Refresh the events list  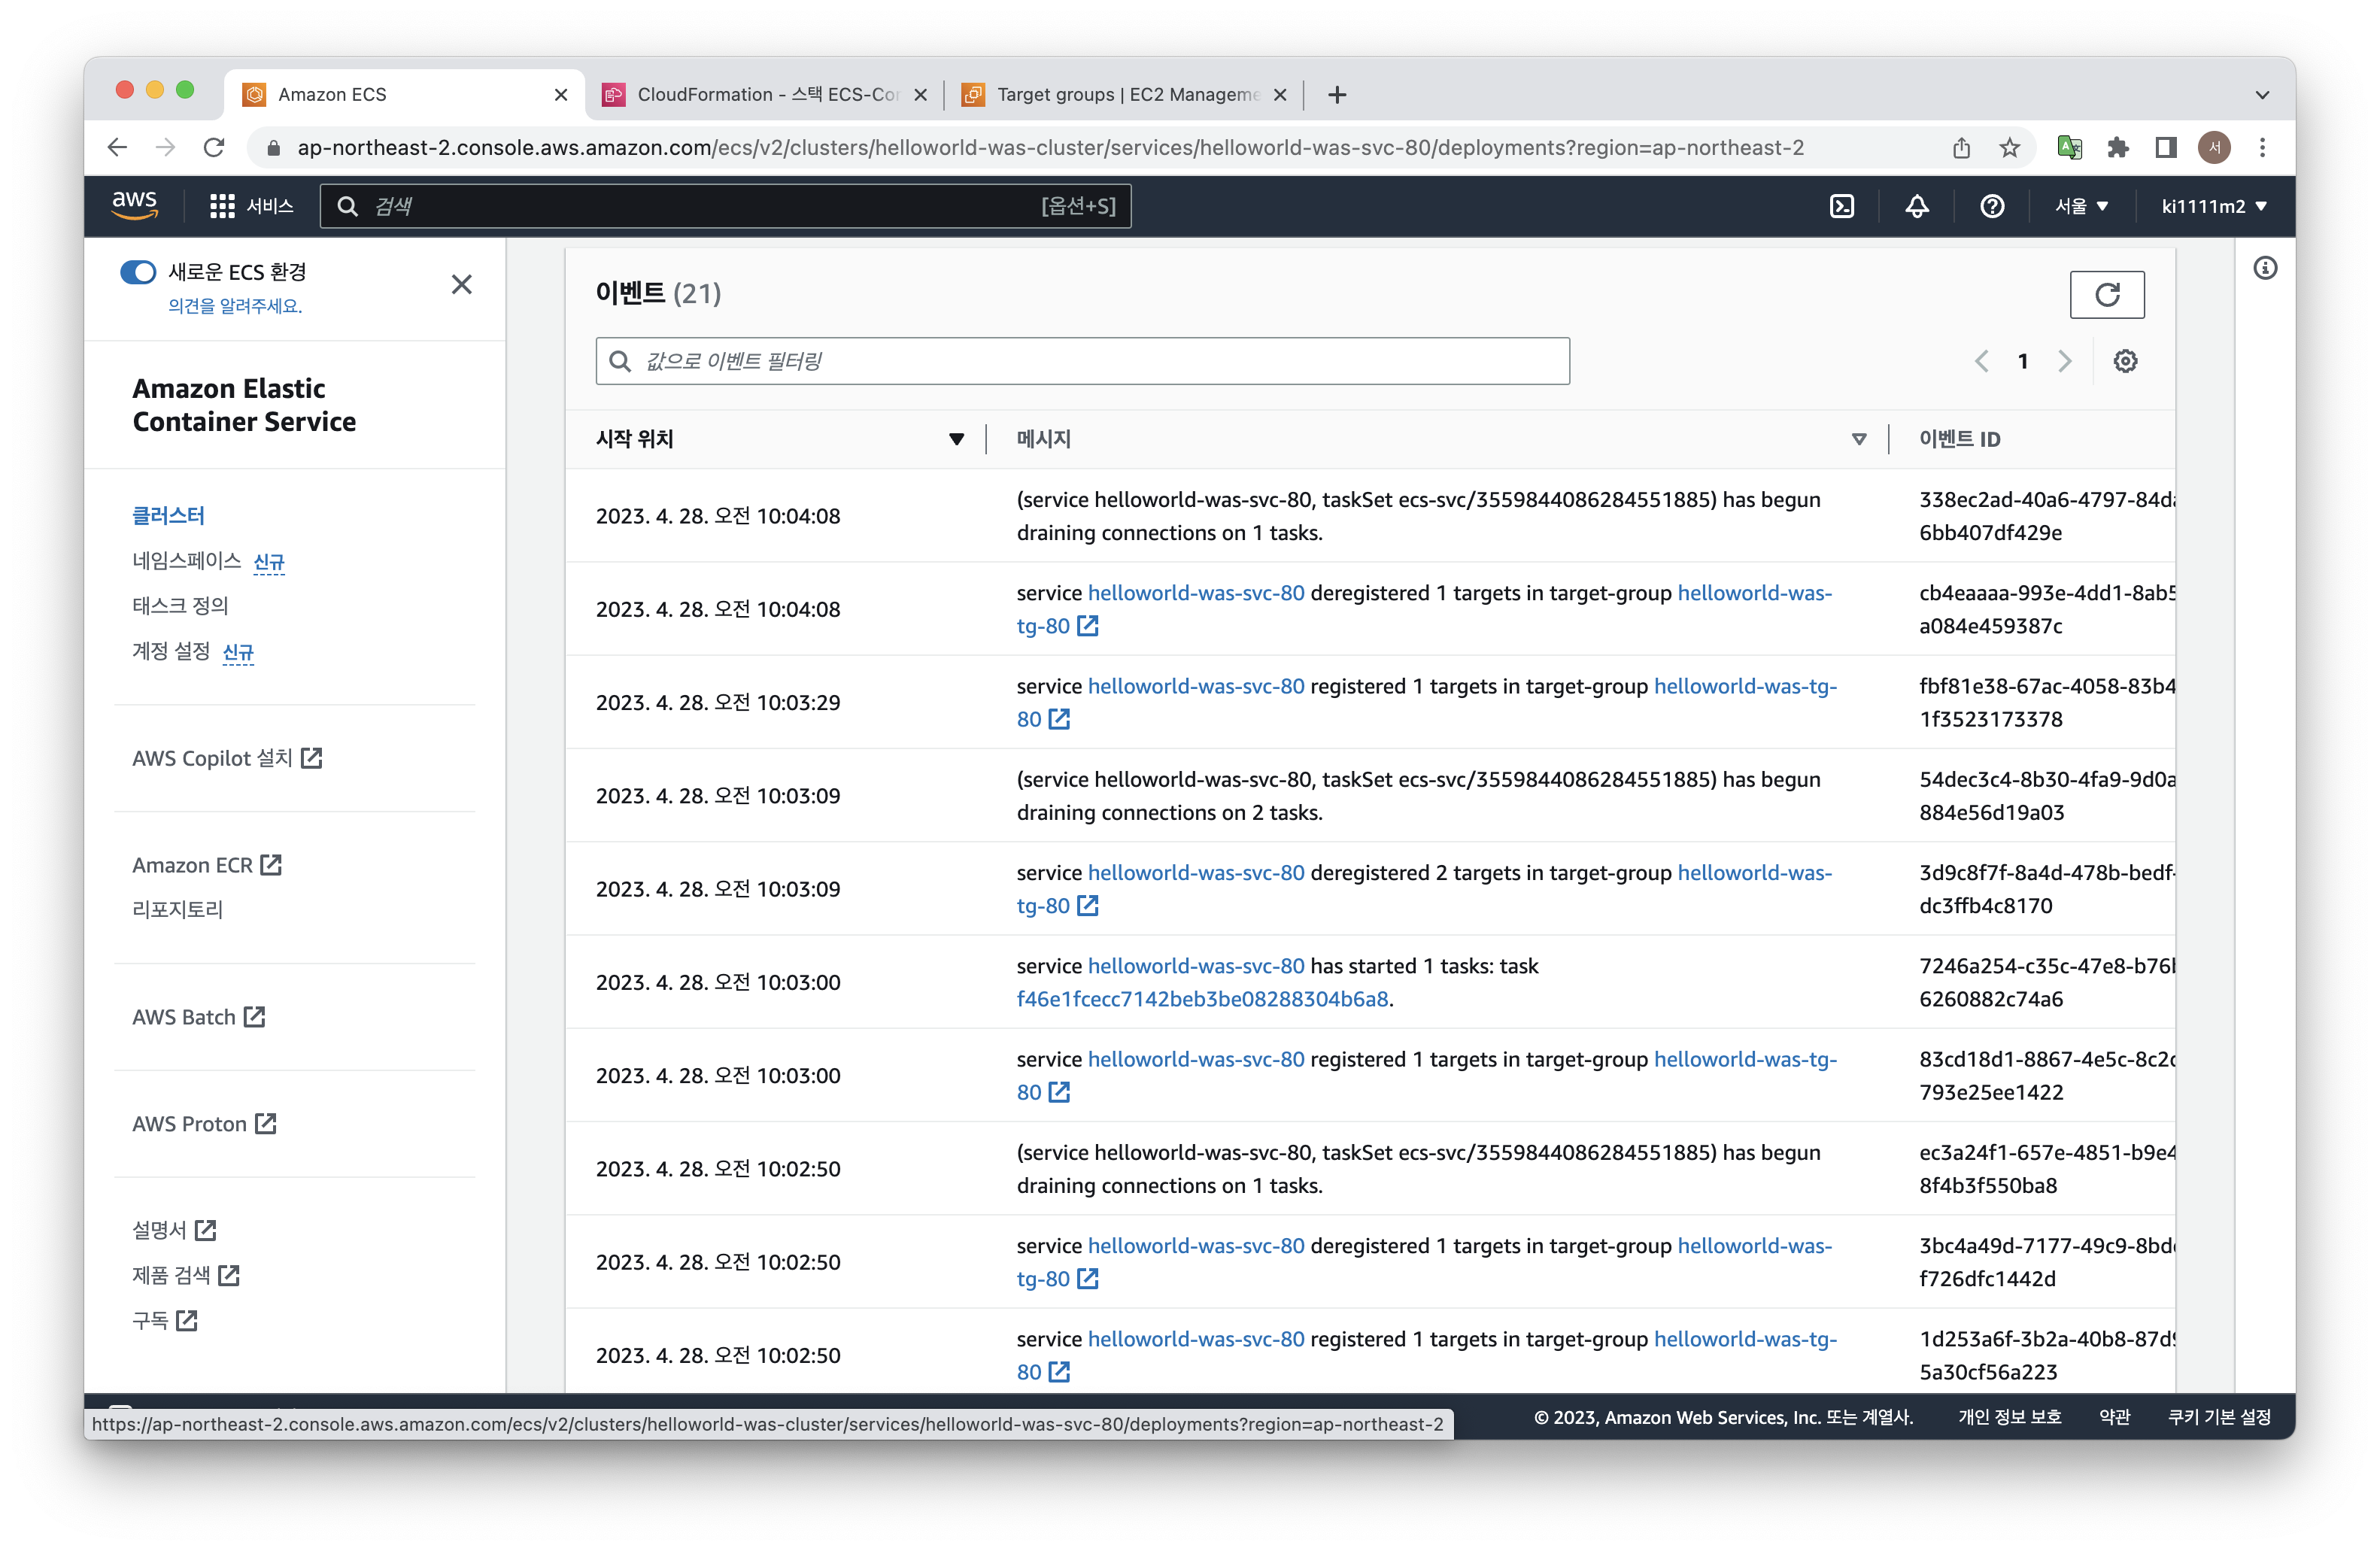pyautogui.click(x=2106, y=294)
